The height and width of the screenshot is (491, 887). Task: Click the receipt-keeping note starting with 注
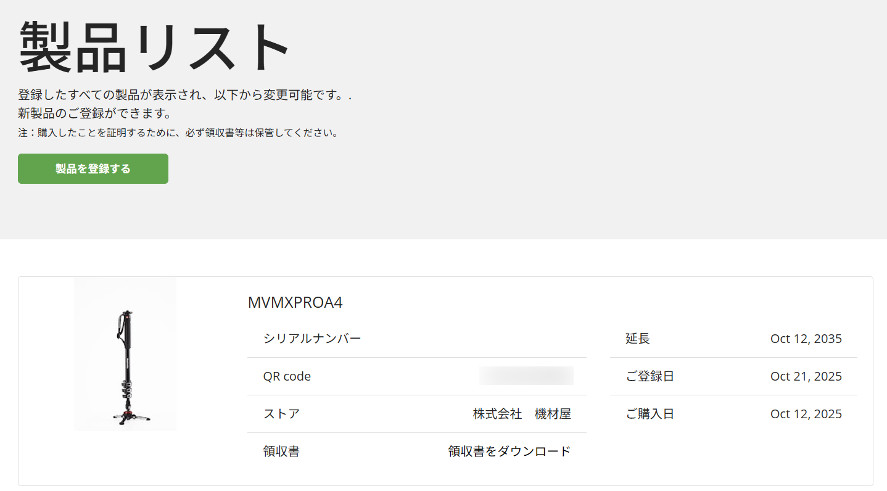178,133
